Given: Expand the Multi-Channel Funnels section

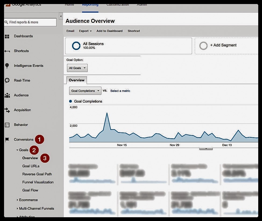Looking at the screenshot, I should point(17,208).
